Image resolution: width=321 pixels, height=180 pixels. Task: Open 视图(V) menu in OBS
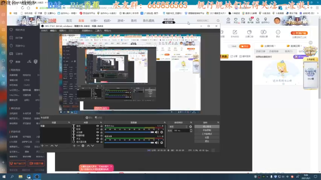click(x=63, y=31)
